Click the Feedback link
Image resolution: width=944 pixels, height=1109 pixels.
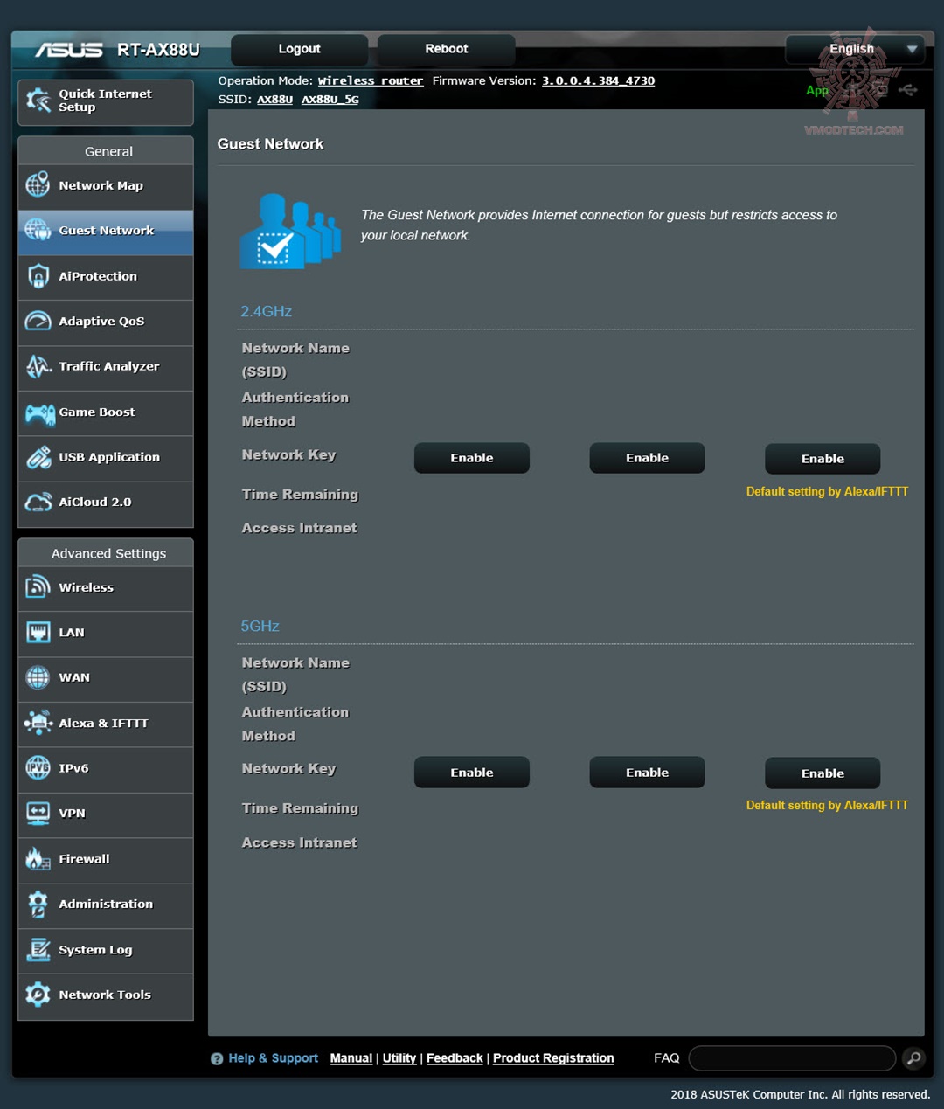pos(455,1058)
